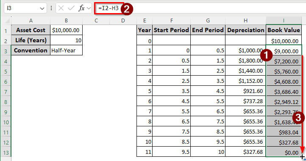Click the End Period 10 cell in row 13

click(208, 152)
